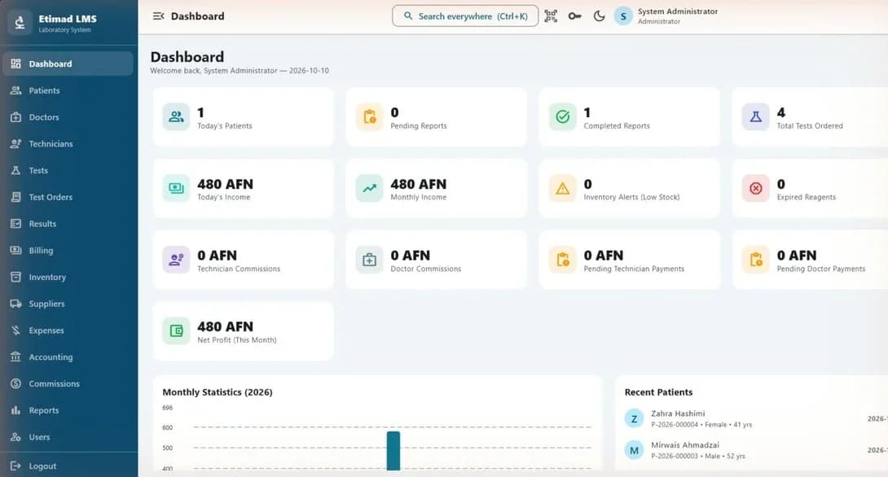Open the System Administrator avatar menu
The width and height of the screenshot is (888, 477).
point(623,16)
